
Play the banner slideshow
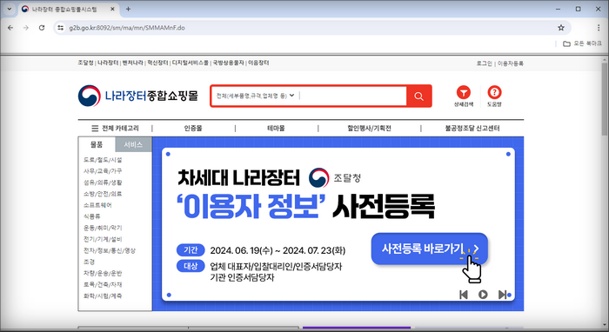point(483,295)
